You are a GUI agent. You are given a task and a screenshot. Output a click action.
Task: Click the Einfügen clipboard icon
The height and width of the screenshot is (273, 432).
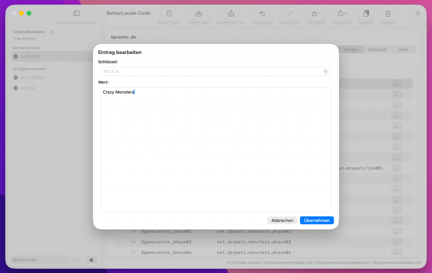388,14
